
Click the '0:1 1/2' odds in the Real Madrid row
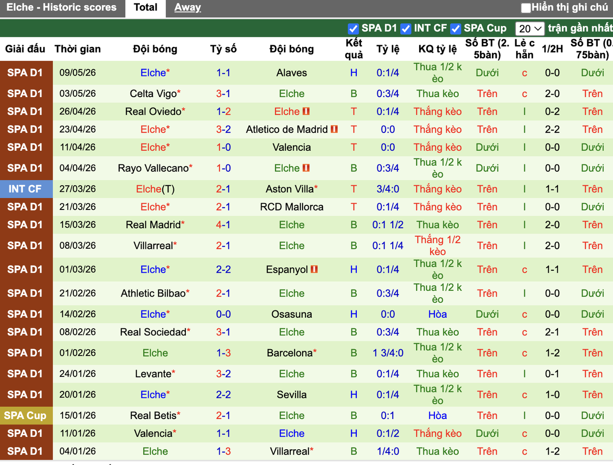(x=388, y=225)
